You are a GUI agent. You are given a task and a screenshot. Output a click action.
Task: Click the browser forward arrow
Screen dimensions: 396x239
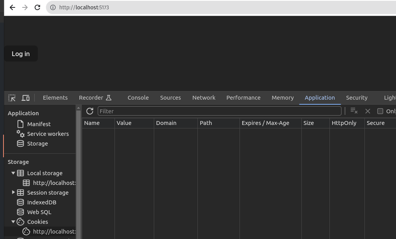point(25,7)
